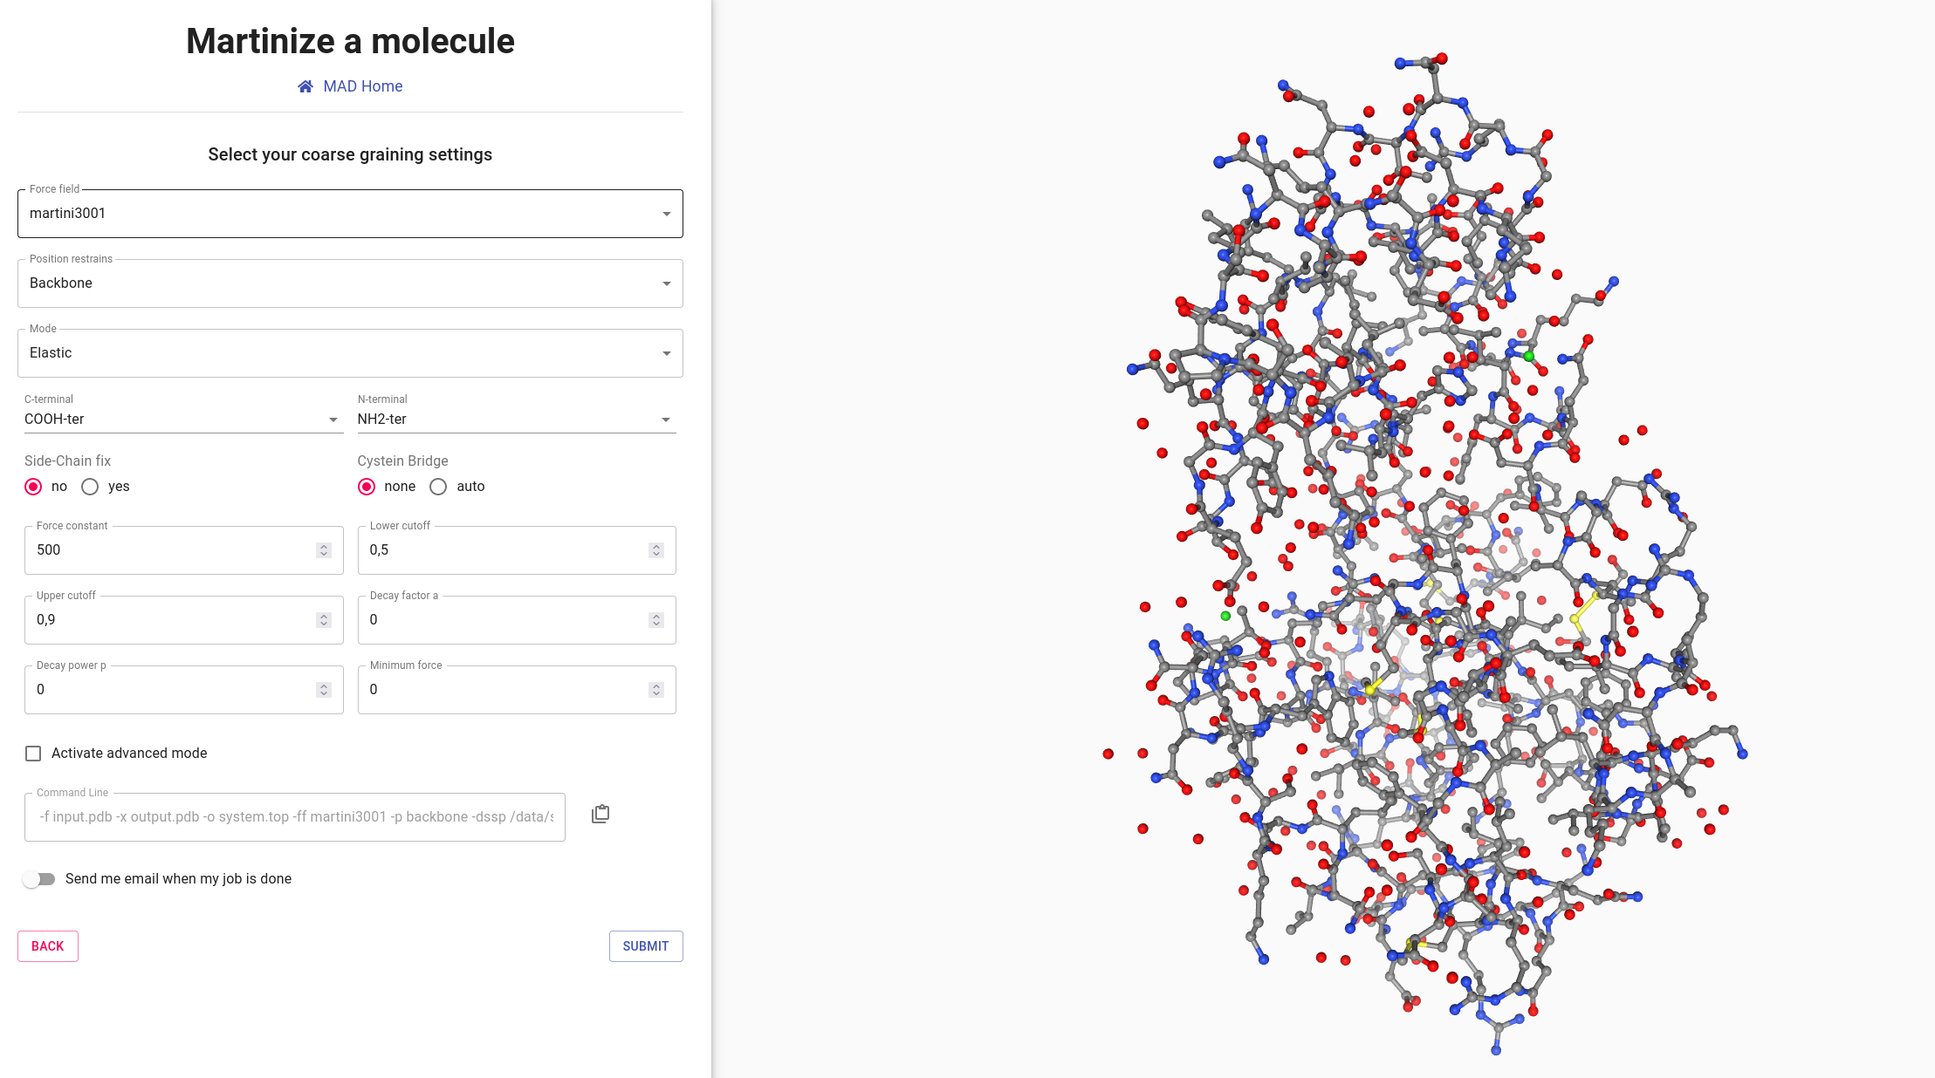Click the Decay factor a stepper arrows
The width and height of the screenshot is (1935, 1078).
pos(656,620)
